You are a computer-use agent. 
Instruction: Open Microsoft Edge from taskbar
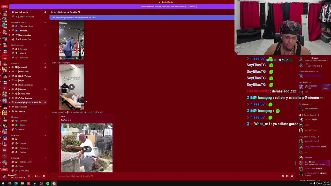[x=16, y=183]
